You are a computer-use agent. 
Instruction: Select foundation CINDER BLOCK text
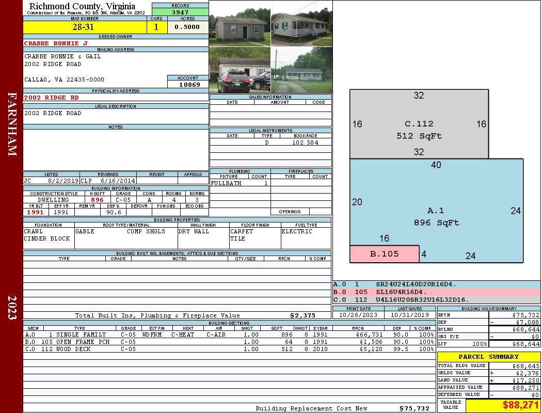(47, 239)
